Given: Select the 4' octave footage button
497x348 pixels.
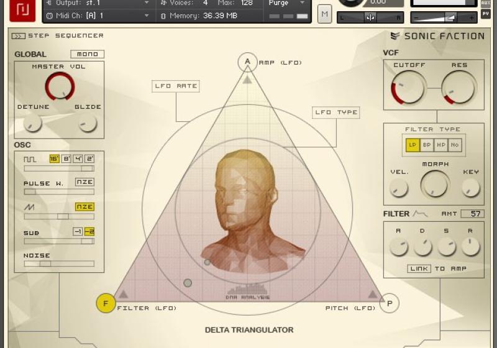Looking at the screenshot, I should click(x=78, y=159).
